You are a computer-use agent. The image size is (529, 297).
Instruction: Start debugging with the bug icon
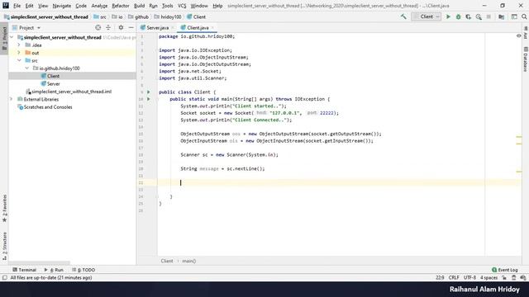(458, 16)
